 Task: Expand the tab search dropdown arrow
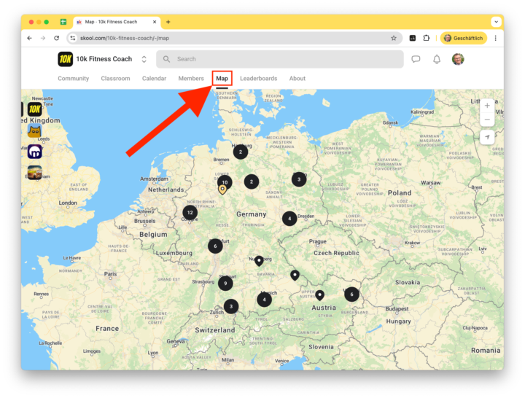496,22
